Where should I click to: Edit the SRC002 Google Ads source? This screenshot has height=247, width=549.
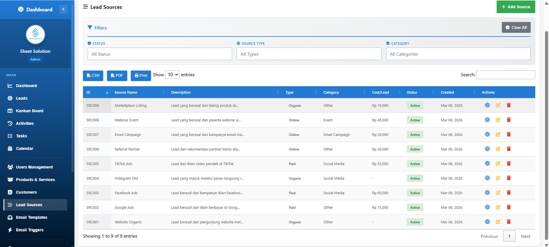tap(498, 207)
